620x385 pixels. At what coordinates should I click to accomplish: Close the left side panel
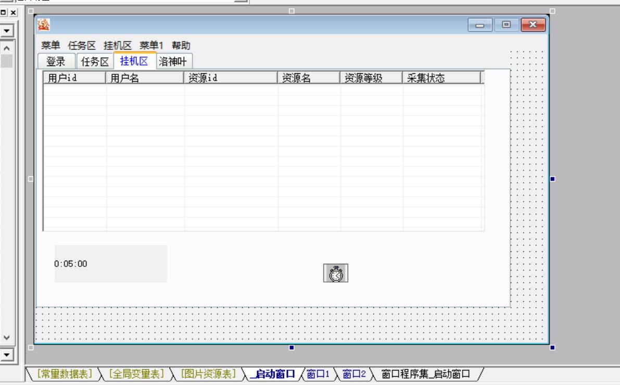pos(14,11)
